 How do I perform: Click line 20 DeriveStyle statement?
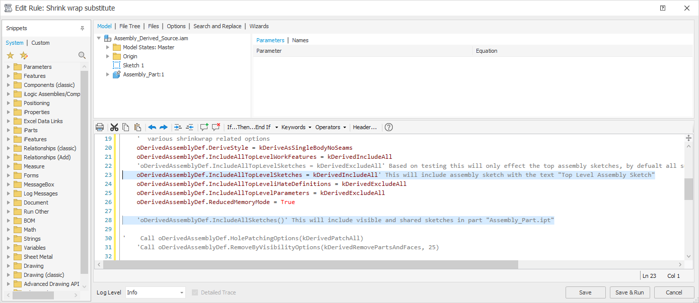coord(244,148)
